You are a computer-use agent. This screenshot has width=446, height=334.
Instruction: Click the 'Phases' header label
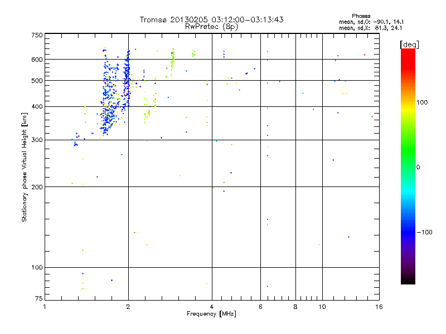pos(361,16)
